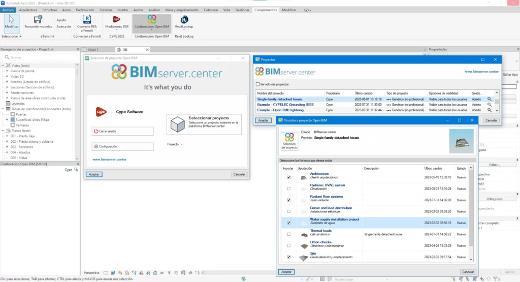Click Cancelar in Vincular a proyecto dialog

[x=468, y=272]
